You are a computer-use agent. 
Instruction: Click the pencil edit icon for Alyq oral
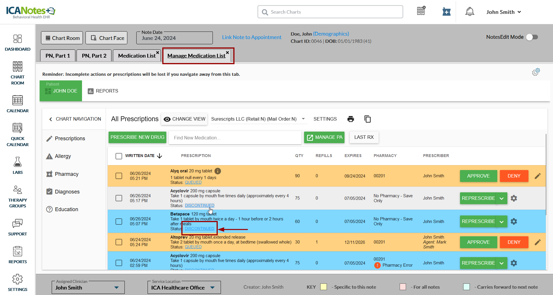pos(537,176)
